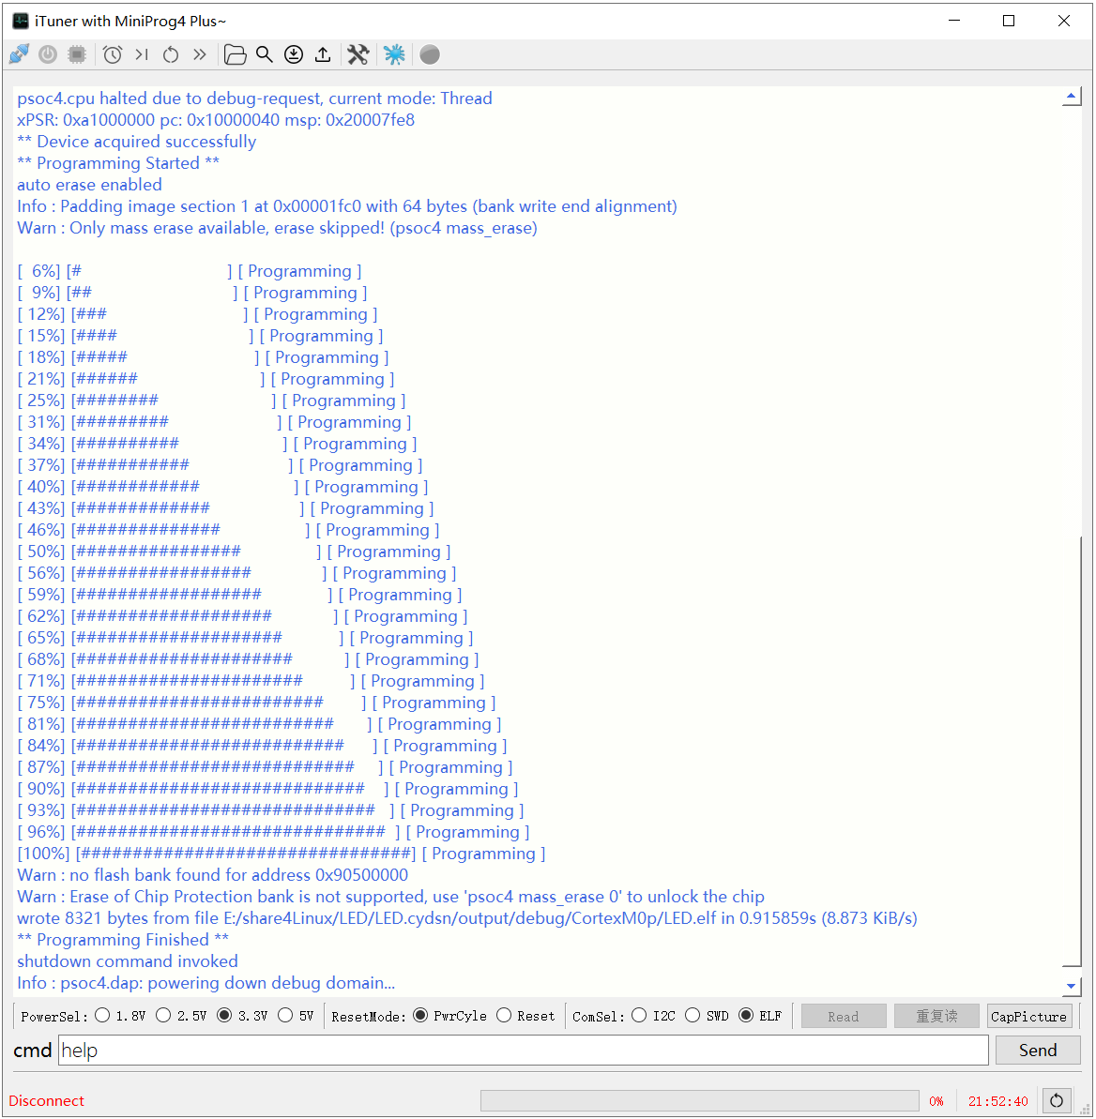
Task: Send the command with Send button
Action: pyautogui.click(x=1038, y=1050)
